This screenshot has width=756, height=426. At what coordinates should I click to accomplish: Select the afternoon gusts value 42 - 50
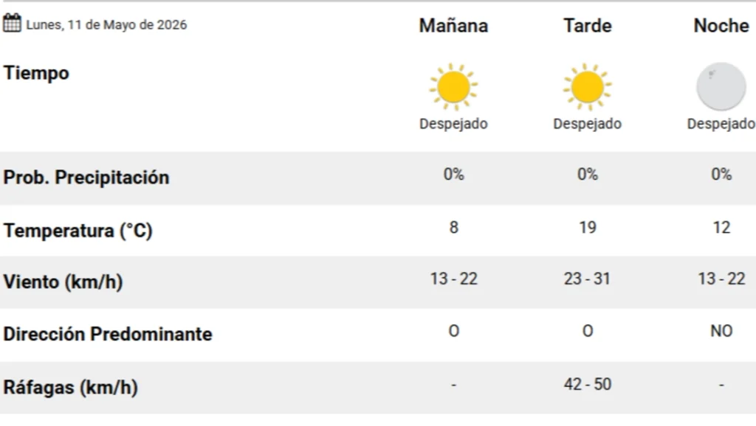pyautogui.click(x=587, y=384)
